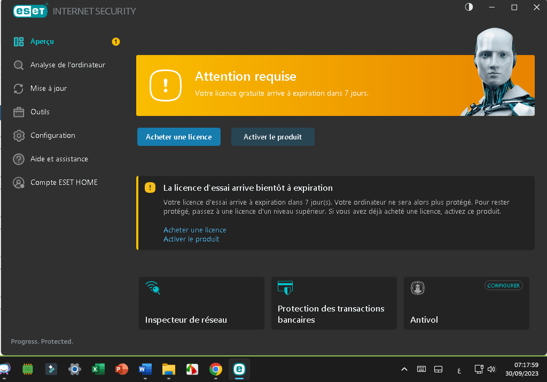Click the network tray icon

479,369
